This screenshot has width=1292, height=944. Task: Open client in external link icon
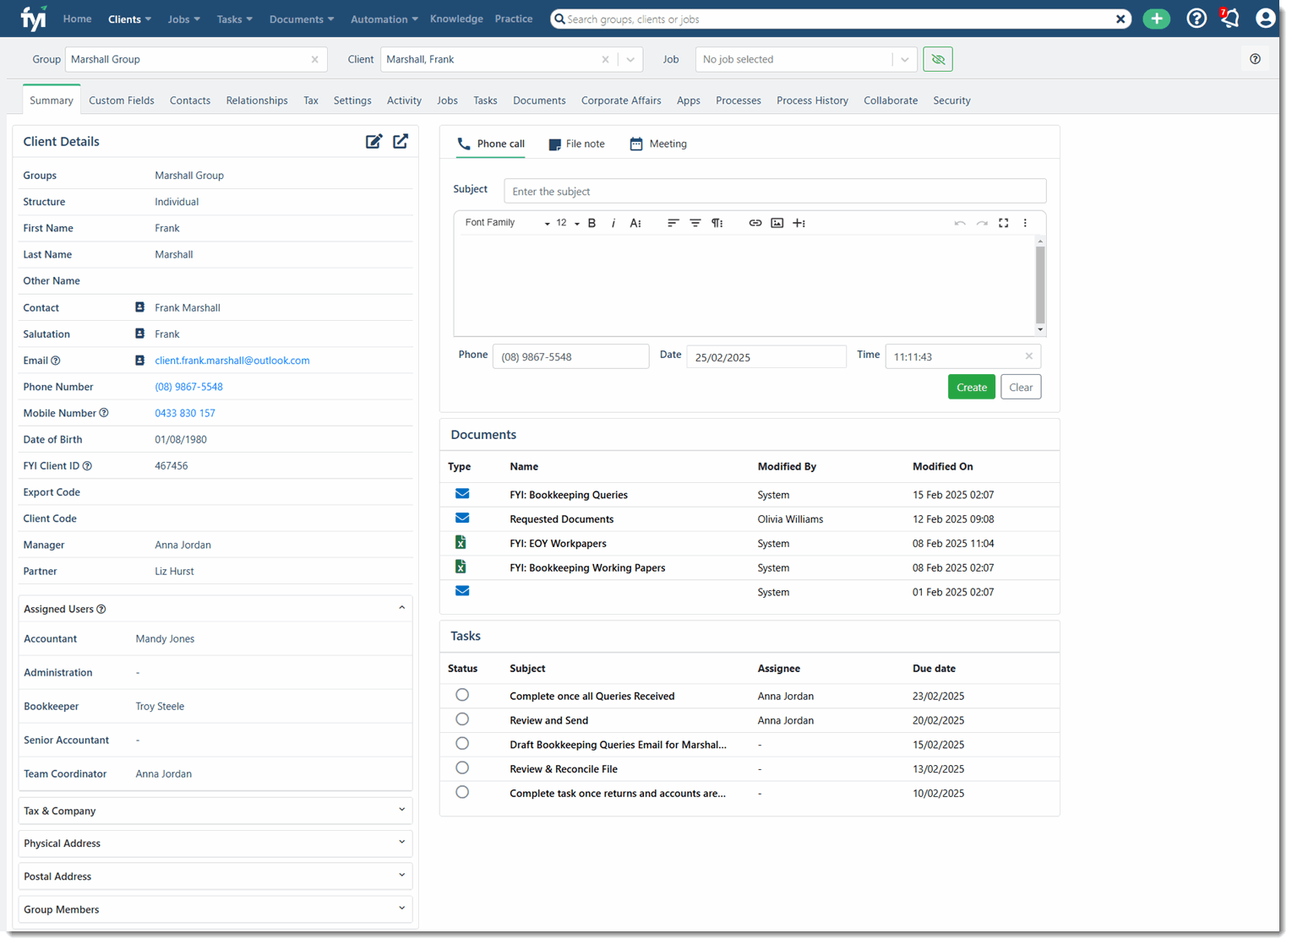(x=401, y=142)
